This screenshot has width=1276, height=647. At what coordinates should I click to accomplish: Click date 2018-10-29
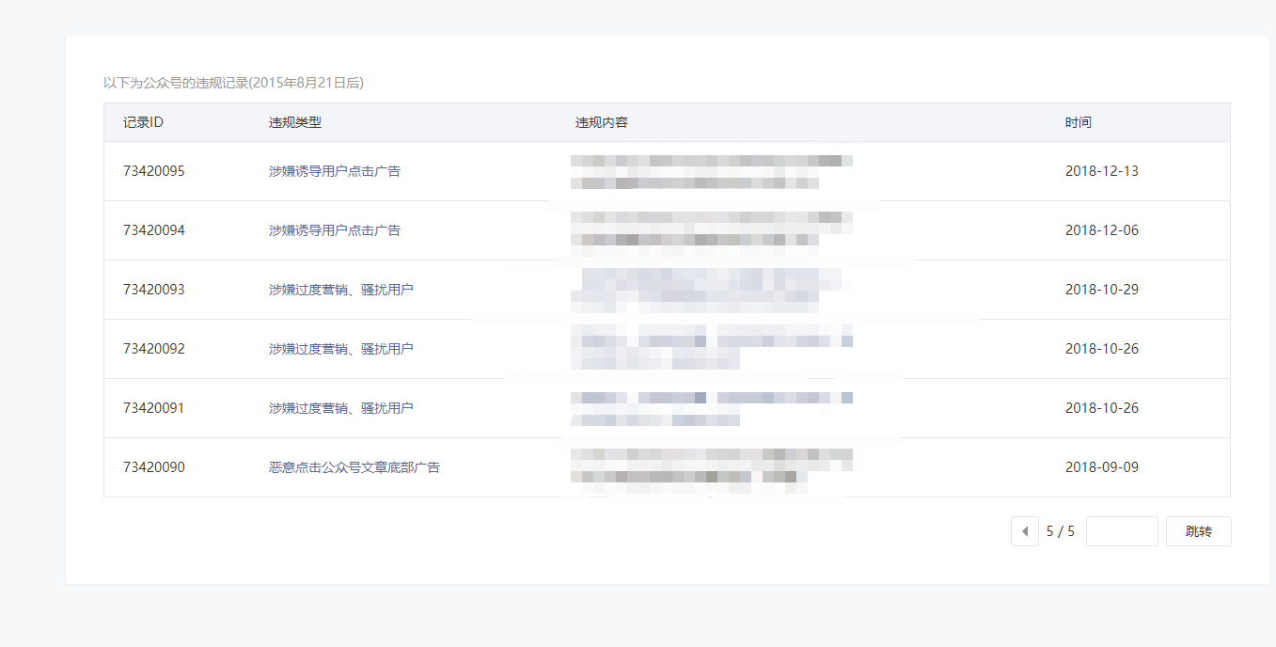tap(1102, 290)
